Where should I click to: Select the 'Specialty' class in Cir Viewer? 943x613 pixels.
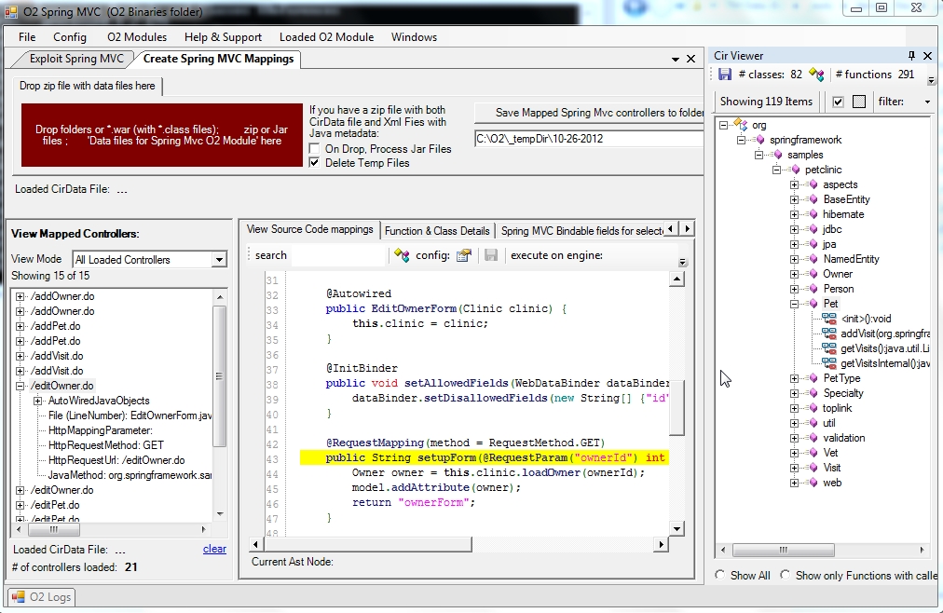click(843, 393)
